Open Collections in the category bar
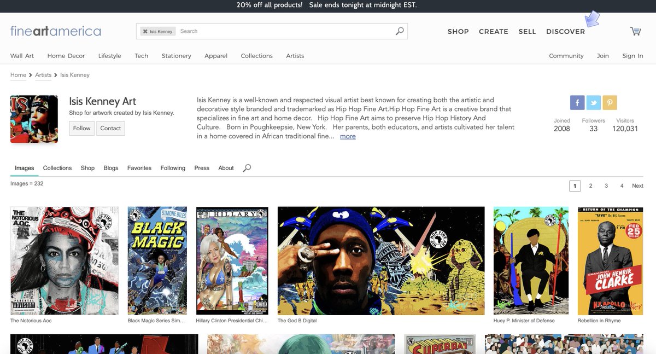The height and width of the screenshot is (354, 656). 257,56
